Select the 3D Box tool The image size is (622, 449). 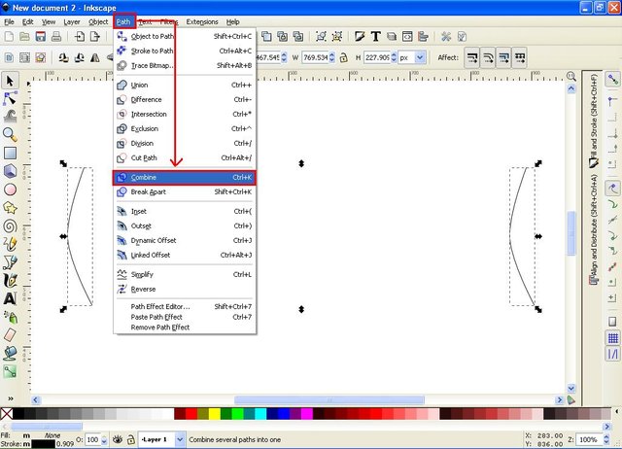coord(10,171)
